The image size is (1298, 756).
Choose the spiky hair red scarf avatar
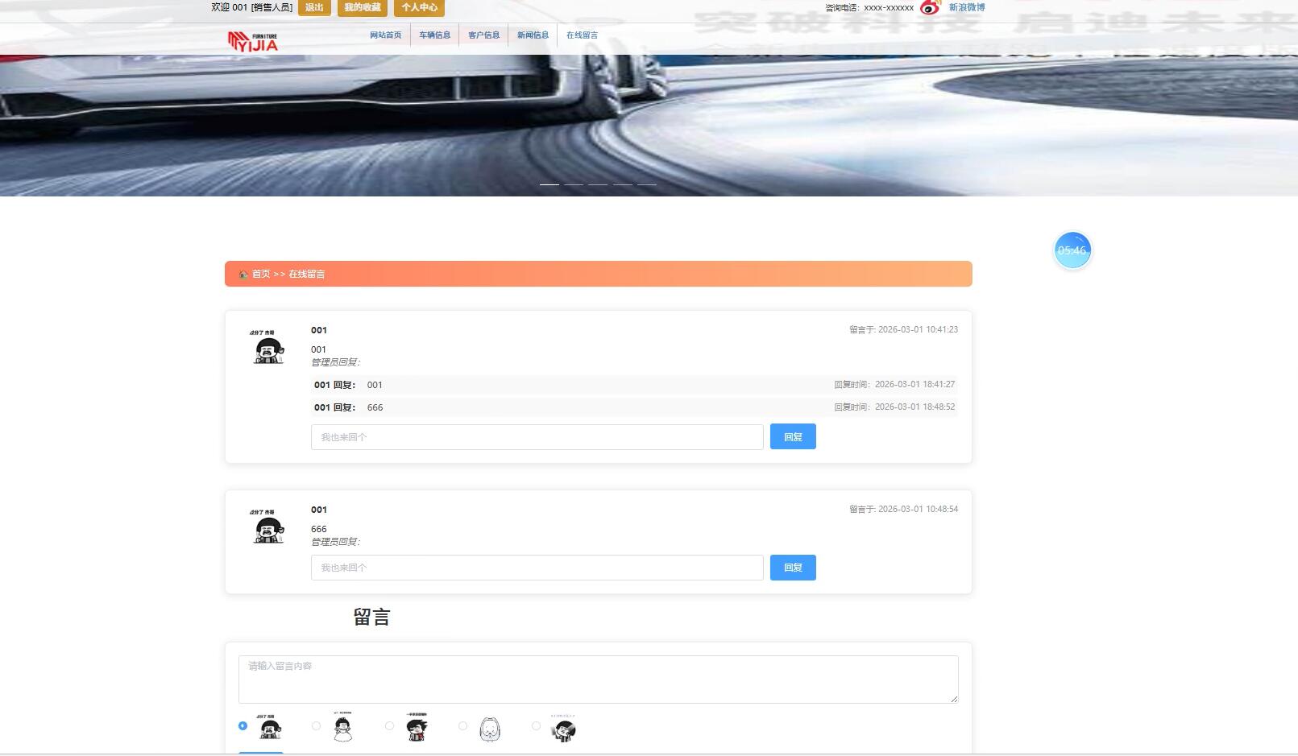coord(417,727)
